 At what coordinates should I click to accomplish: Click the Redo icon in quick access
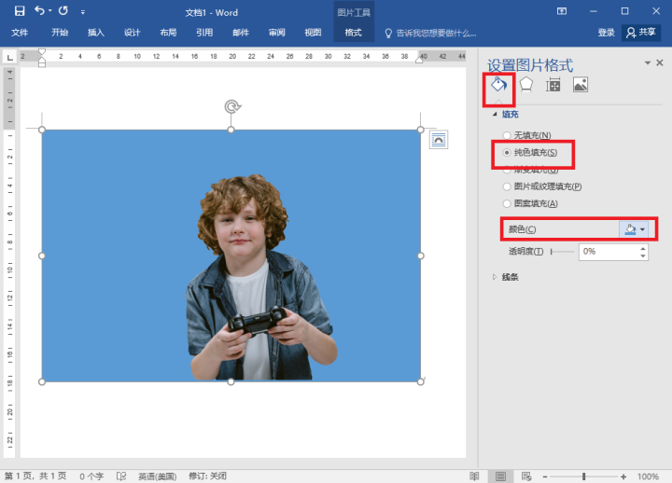pyautogui.click(x=63, y=11)
